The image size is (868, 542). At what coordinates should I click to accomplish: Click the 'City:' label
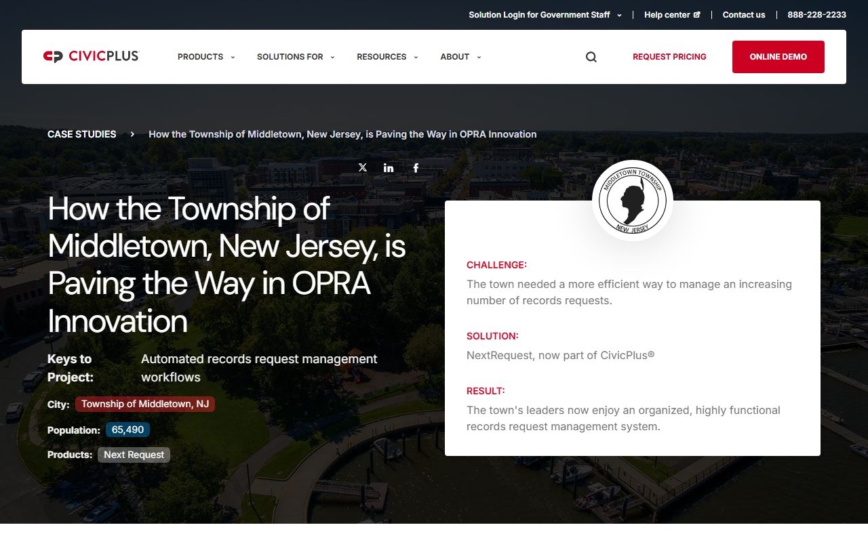[x=58, y=404]
